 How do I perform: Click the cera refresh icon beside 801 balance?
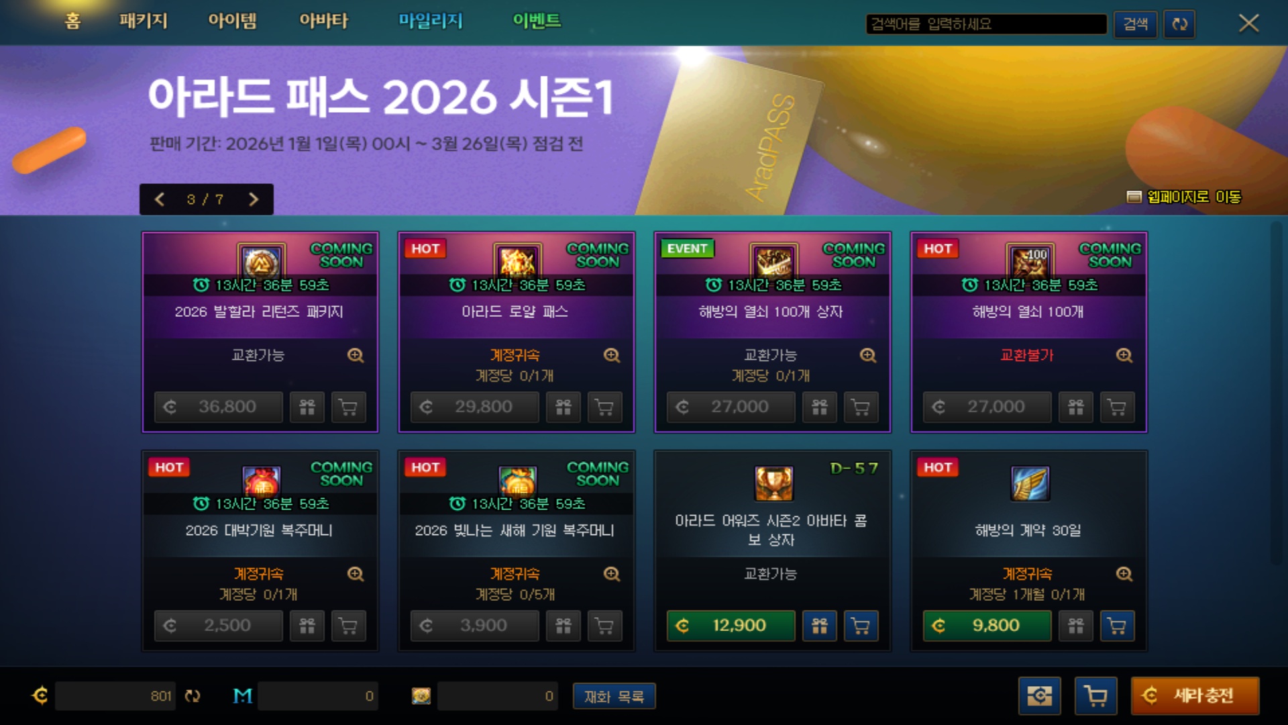(x=193, y=696)
